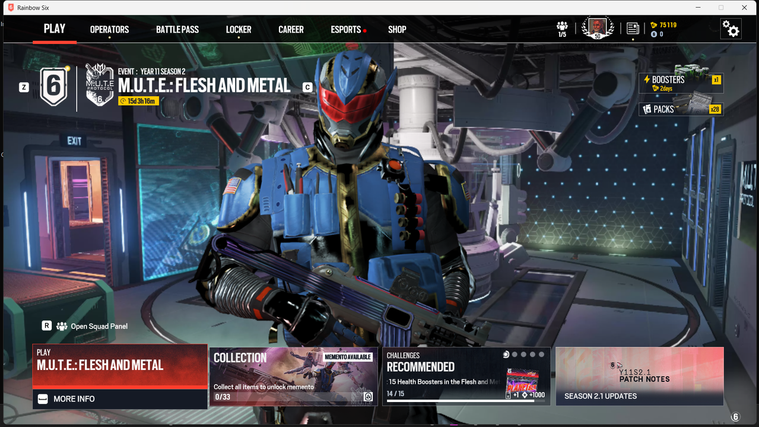Select the fourth challenge carousel dot

point(532,355)
